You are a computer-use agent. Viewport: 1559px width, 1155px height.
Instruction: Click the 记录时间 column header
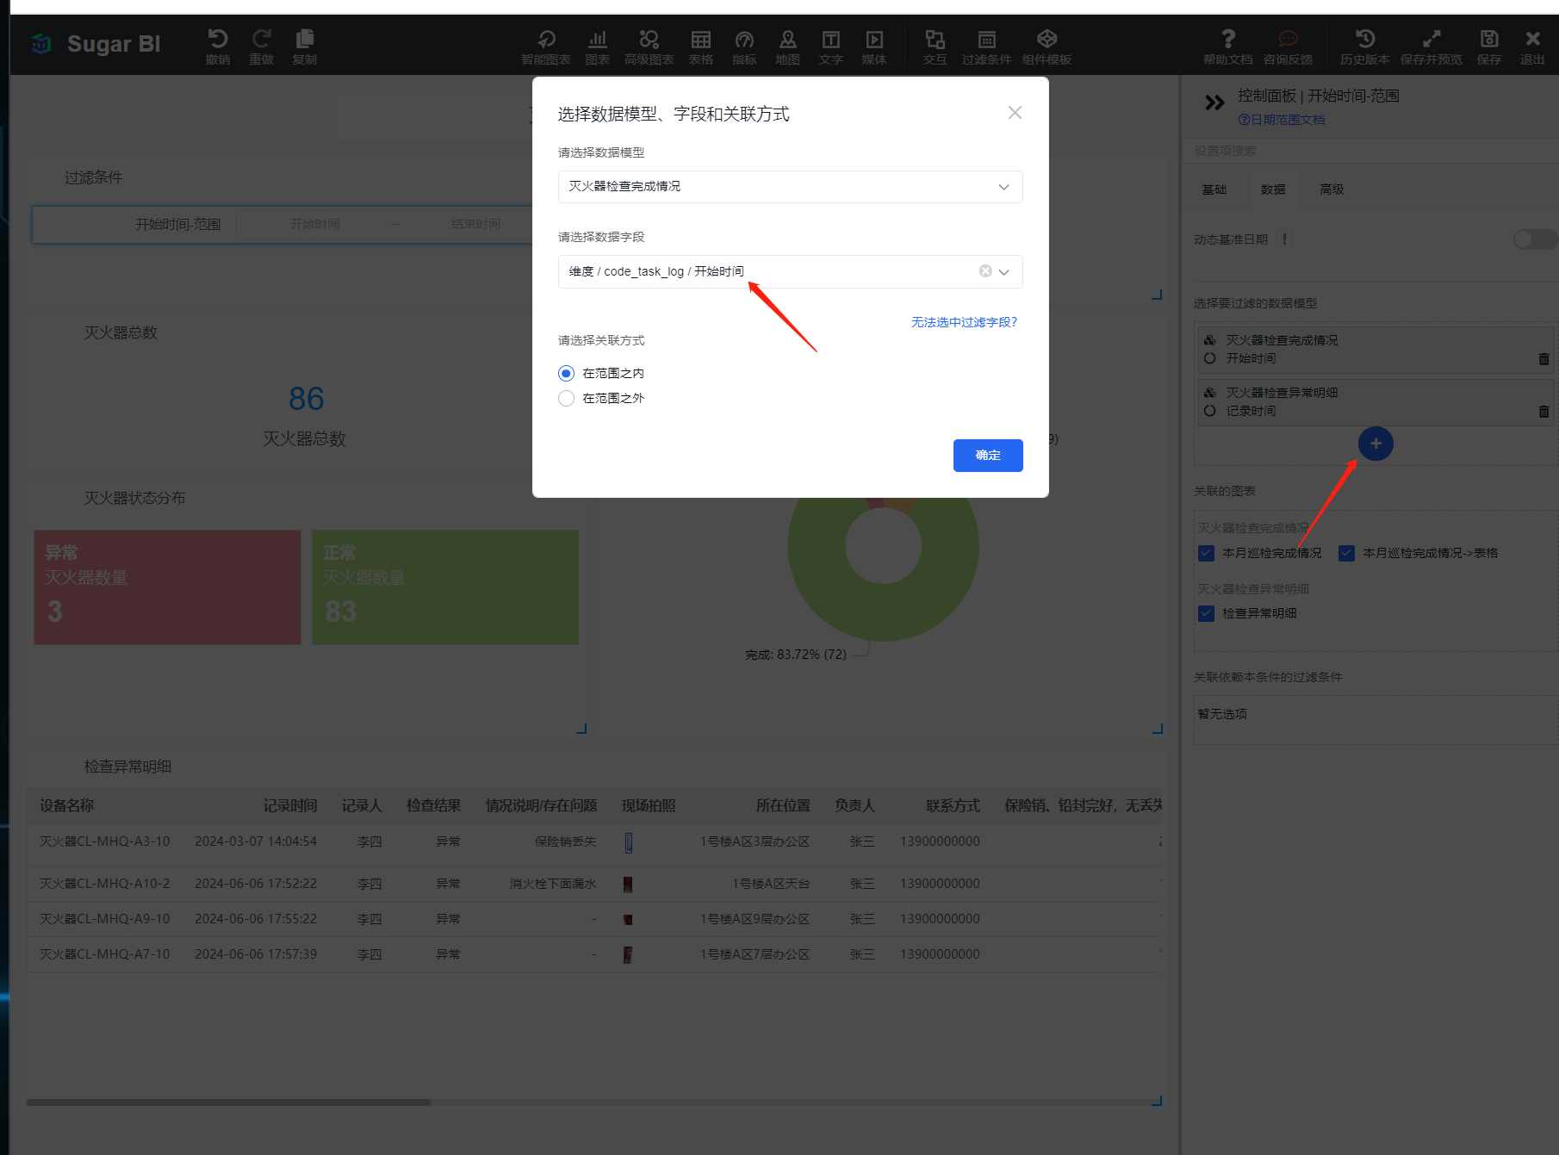(x=290, y=806)
